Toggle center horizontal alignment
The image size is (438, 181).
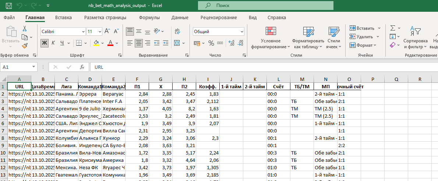click(138, 43)
